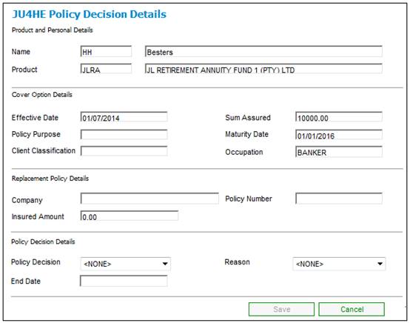
Task: Select the Effective Date field
Action: pyautogui.click(x=124, y=117)
